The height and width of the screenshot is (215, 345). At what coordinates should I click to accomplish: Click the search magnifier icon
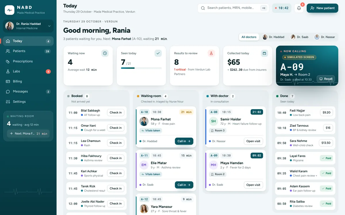click(x=203, y=8)
